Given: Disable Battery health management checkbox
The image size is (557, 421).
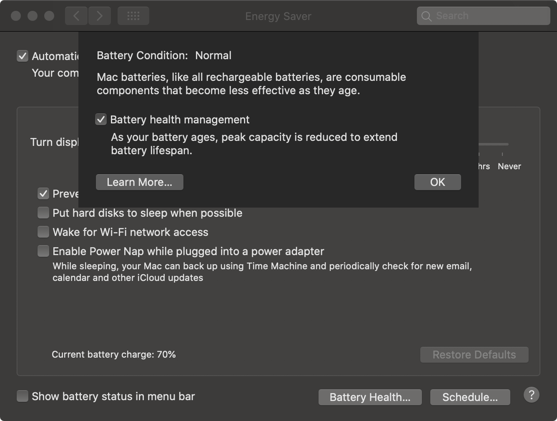Looking at the screenshot, I should [x=101, y=120].
